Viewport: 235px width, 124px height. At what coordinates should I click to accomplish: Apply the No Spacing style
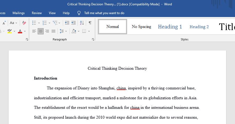click(141, 27)
